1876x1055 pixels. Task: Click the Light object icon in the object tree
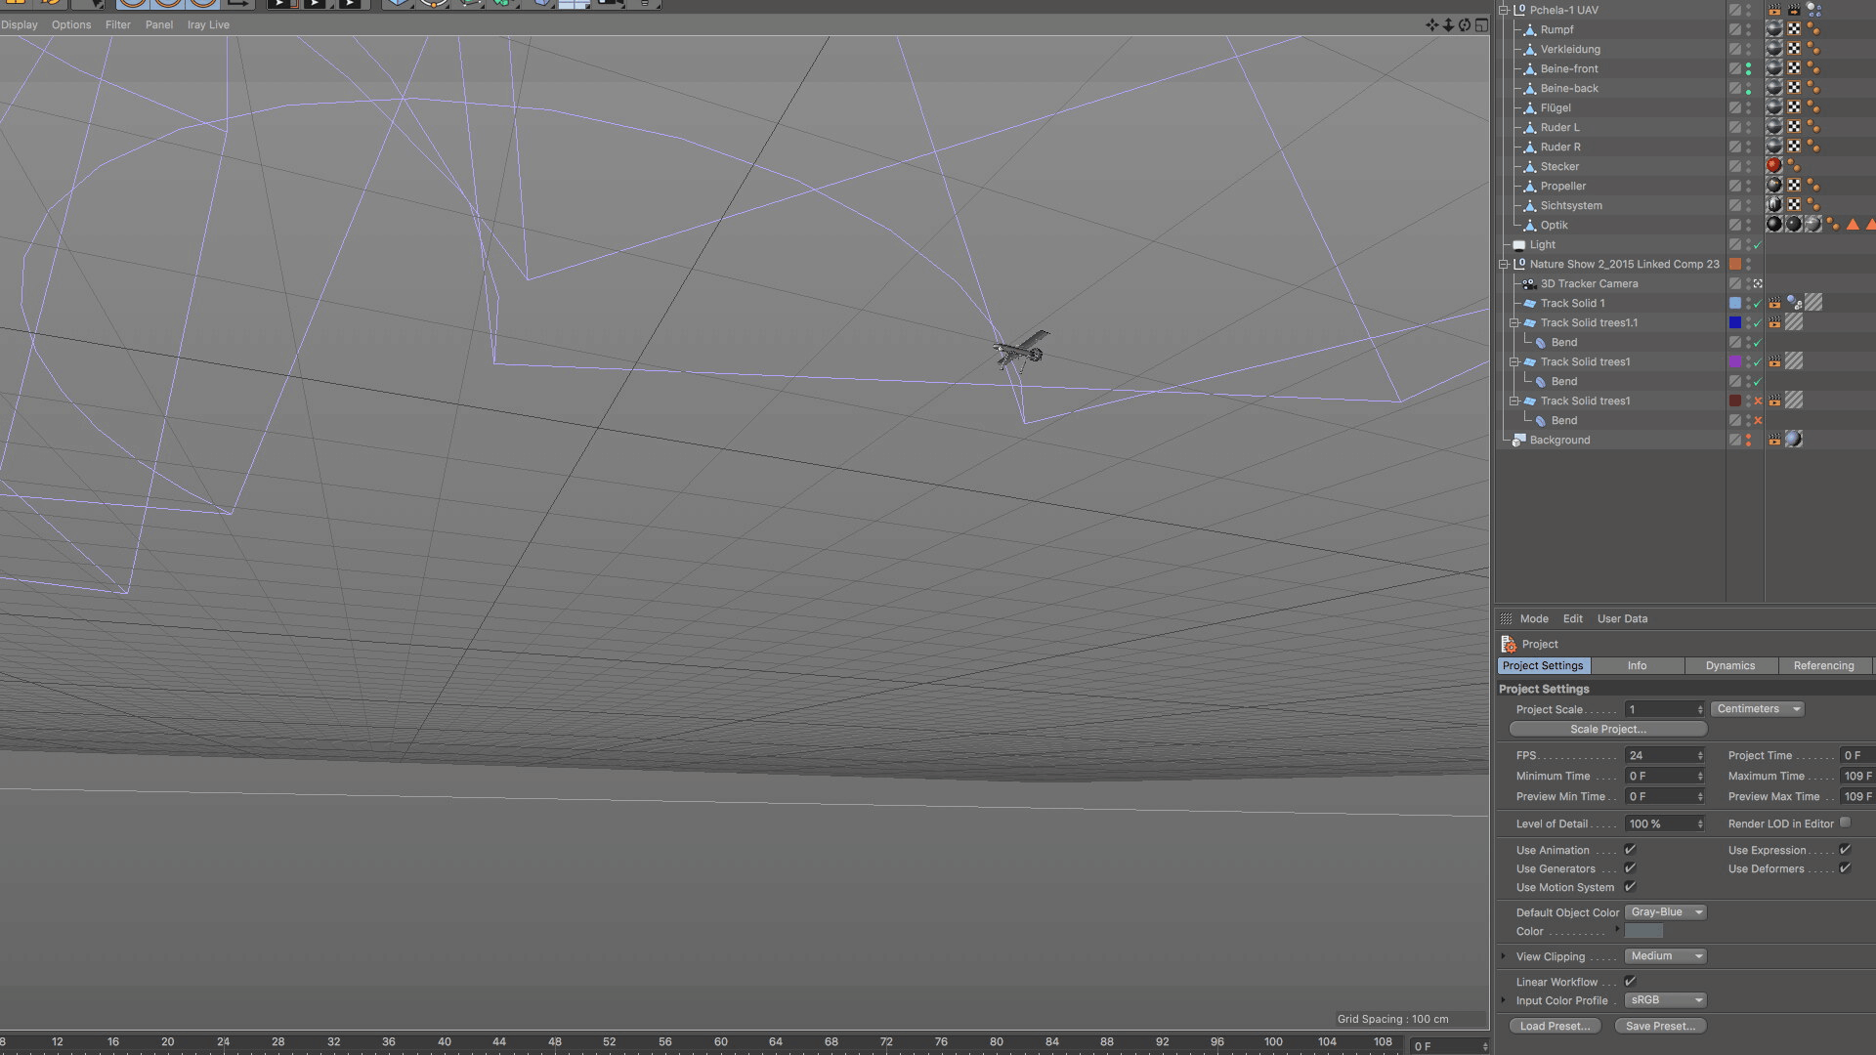click(1518, 245)
